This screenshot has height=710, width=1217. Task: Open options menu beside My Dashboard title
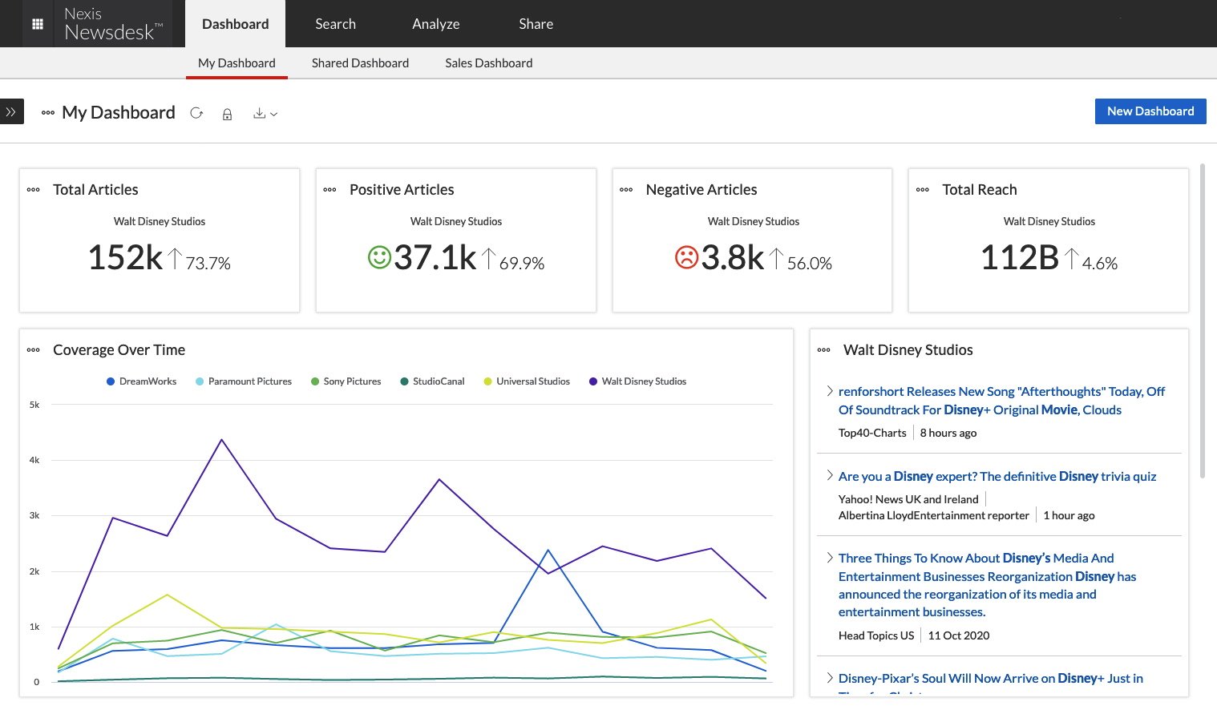[x=48, y=113]
